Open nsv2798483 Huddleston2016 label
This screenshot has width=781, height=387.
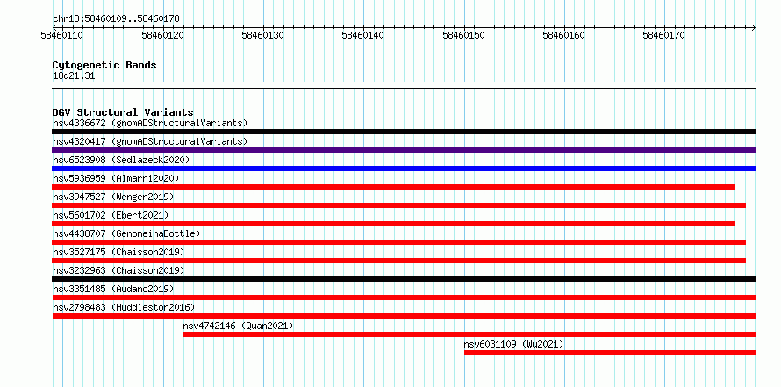[124, 307]
